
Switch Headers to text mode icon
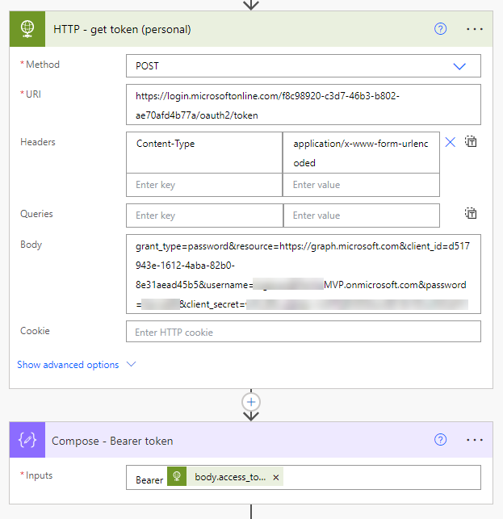pos(471,142)
